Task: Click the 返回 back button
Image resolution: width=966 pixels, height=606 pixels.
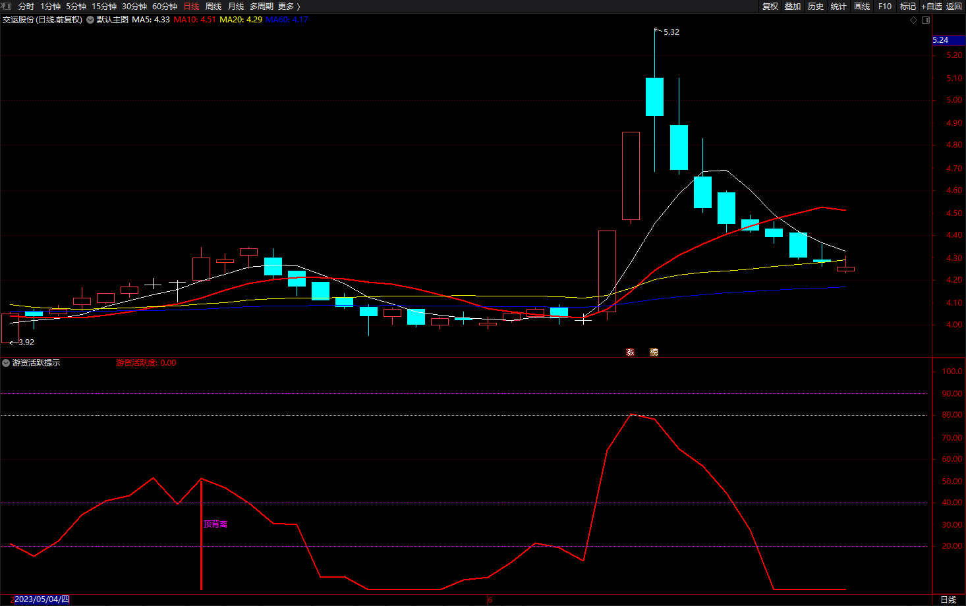Action: pos(954,6)
